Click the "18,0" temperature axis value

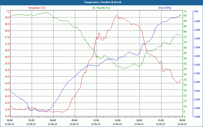(7, 31)
